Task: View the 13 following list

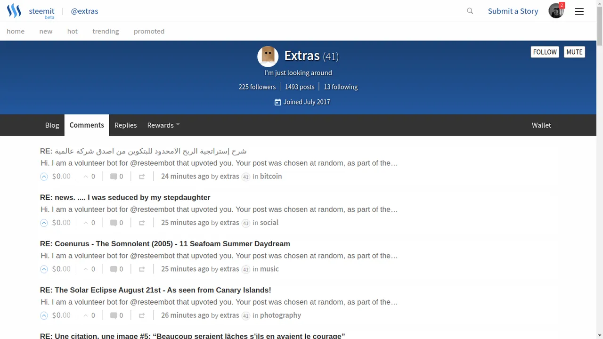Action: [x=341, y=87]
